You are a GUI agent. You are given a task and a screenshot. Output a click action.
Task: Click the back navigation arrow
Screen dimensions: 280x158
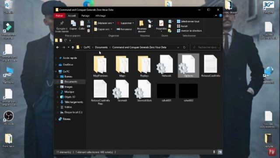pyautogui.click(x=57, y=47)
